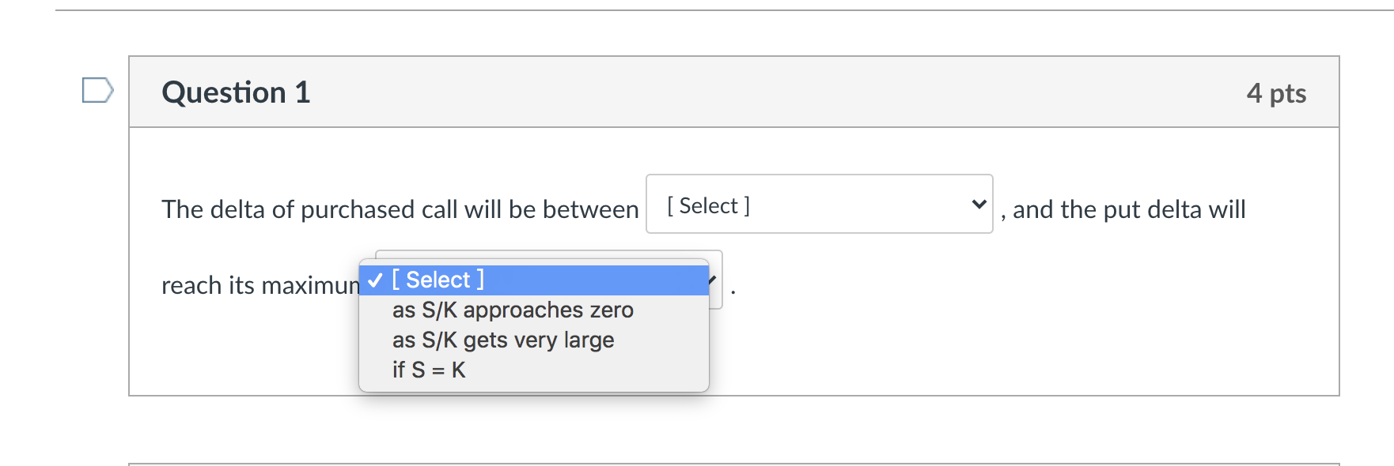Click 'and the put delta will' text
The height and width of the screenshot is (466, 1394).
(x=1123, y=209)
